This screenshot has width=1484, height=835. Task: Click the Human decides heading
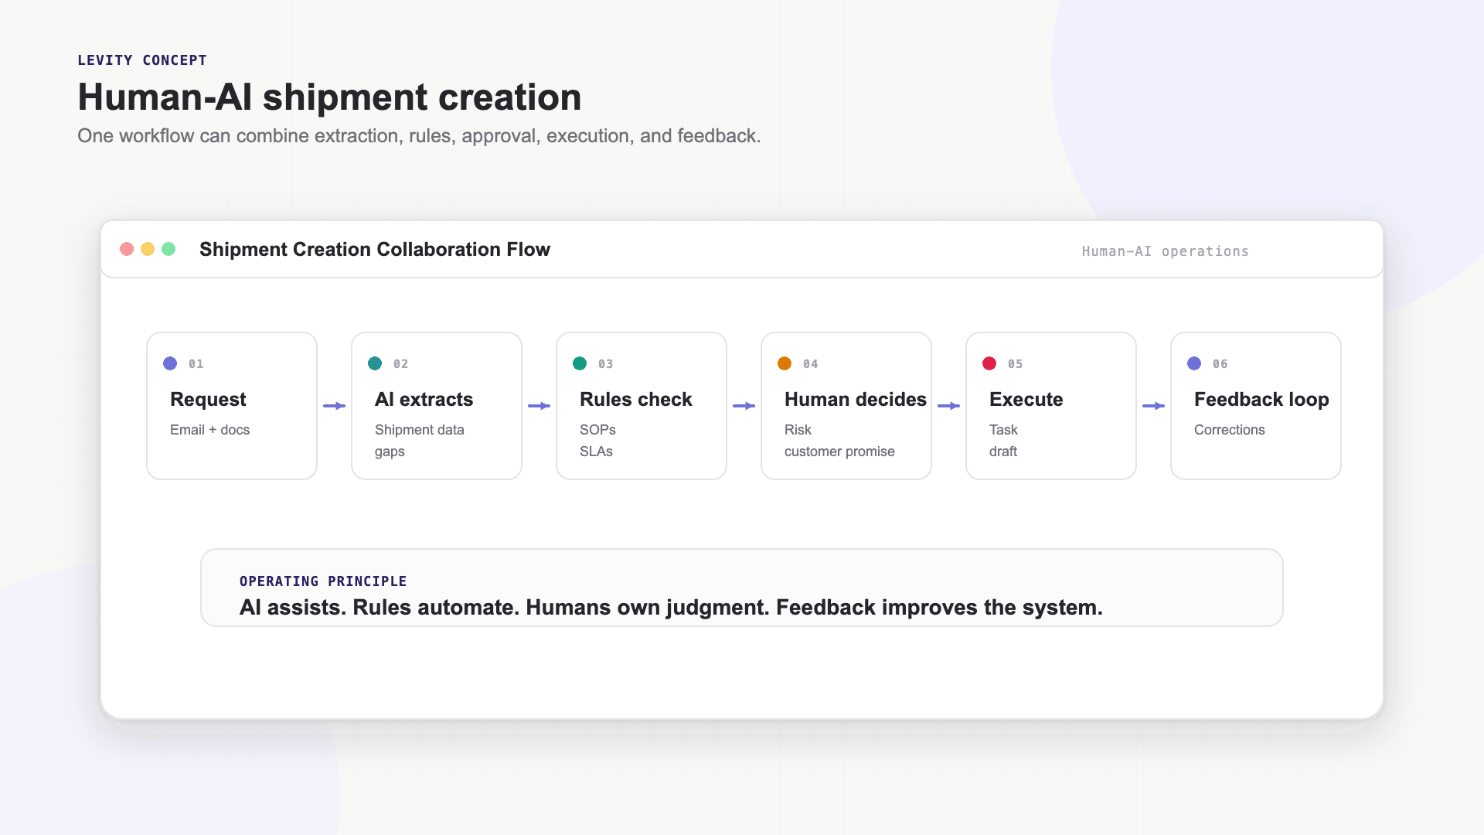click(x=856, y=400)
